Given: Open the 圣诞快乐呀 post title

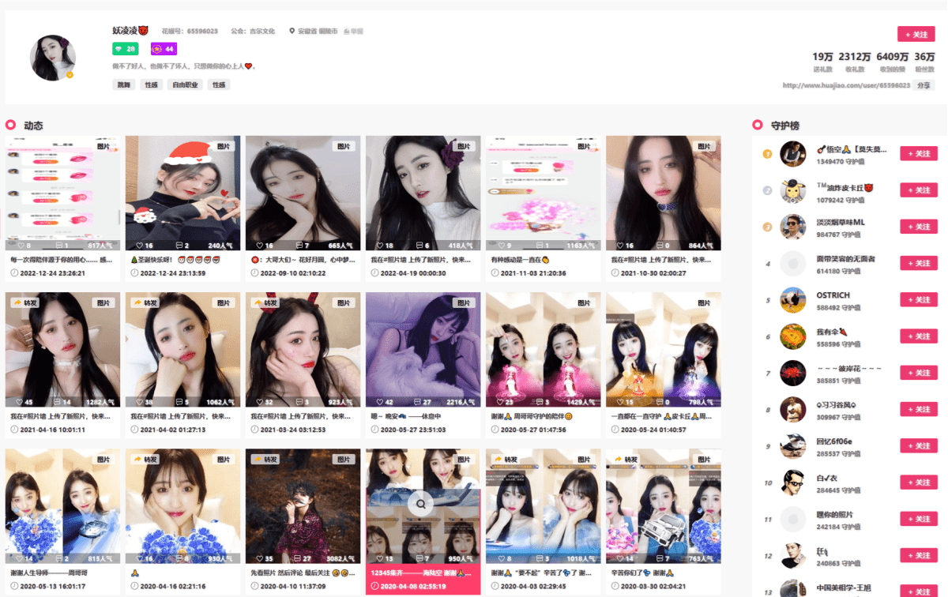Looking at the screenshot, I should (183, 259).
